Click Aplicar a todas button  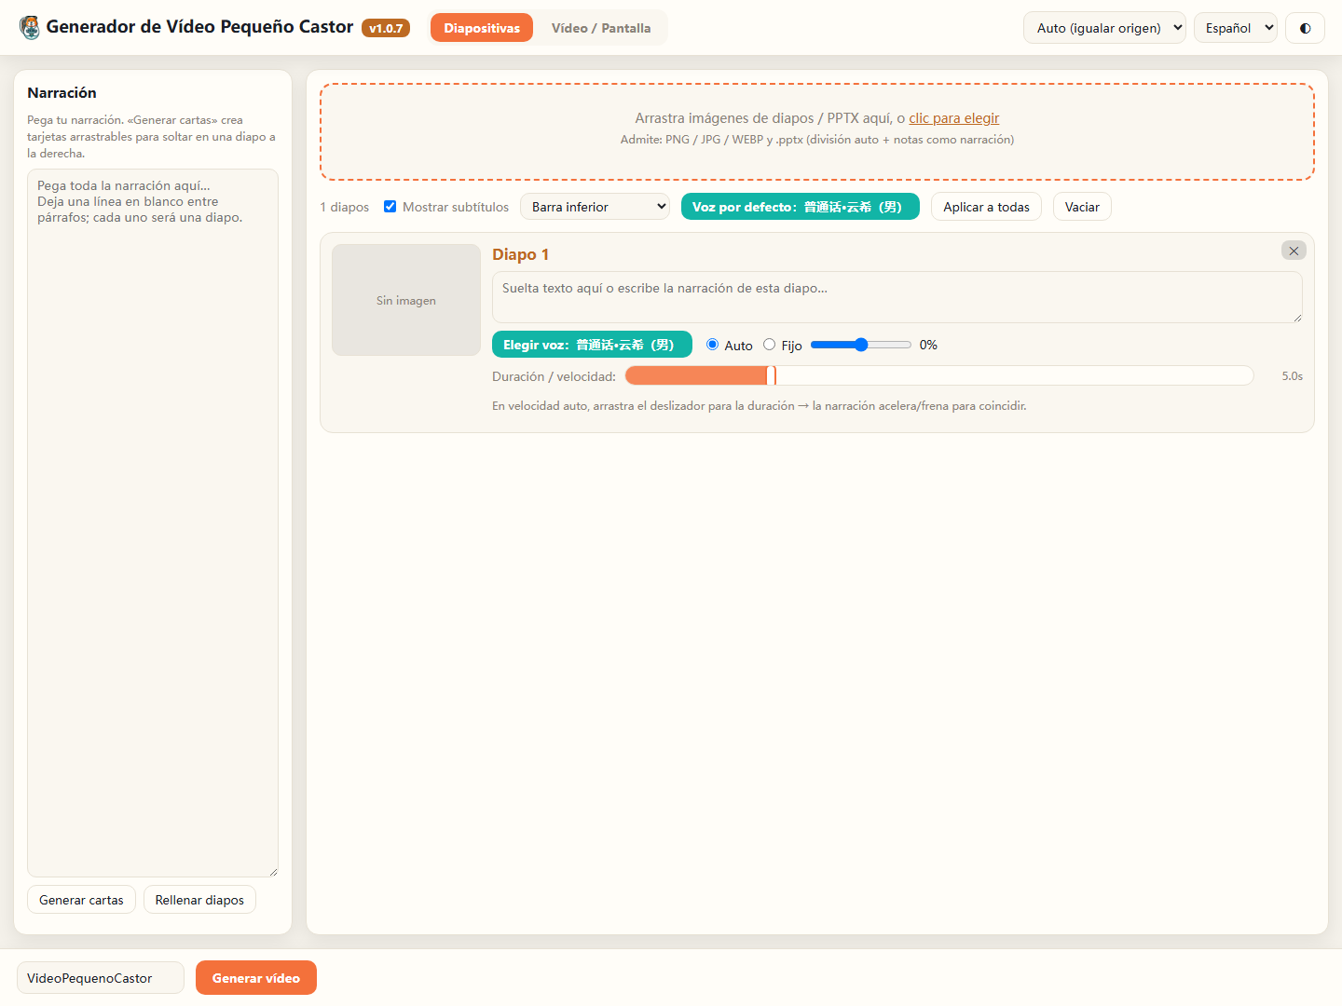pyautogui.click(x=986, y=207)
